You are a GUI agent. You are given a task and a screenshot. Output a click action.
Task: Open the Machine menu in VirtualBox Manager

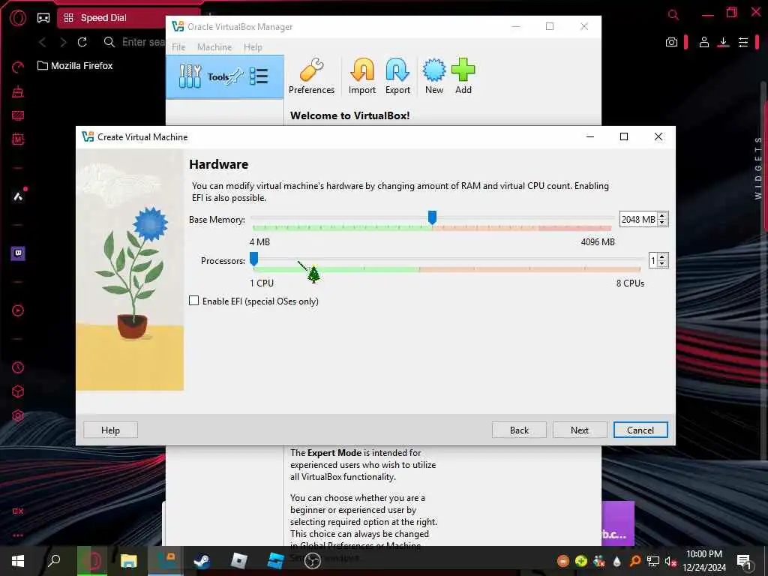pos(214,47)
